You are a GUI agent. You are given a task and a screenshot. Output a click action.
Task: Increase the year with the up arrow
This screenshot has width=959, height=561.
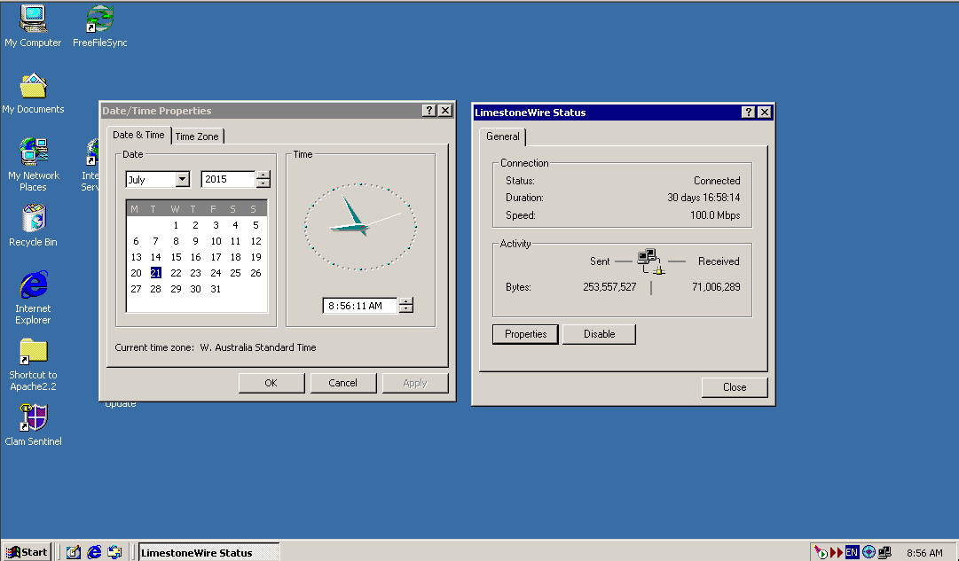point(263,175)
